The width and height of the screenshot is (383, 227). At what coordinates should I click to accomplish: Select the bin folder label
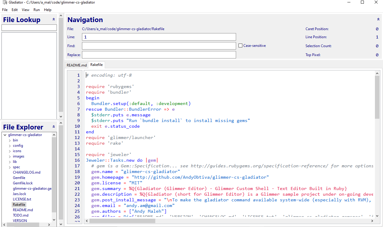pyautogui.click(x=15, y=140)
